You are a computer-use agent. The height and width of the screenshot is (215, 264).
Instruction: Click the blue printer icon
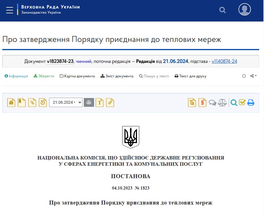point(251,103)
